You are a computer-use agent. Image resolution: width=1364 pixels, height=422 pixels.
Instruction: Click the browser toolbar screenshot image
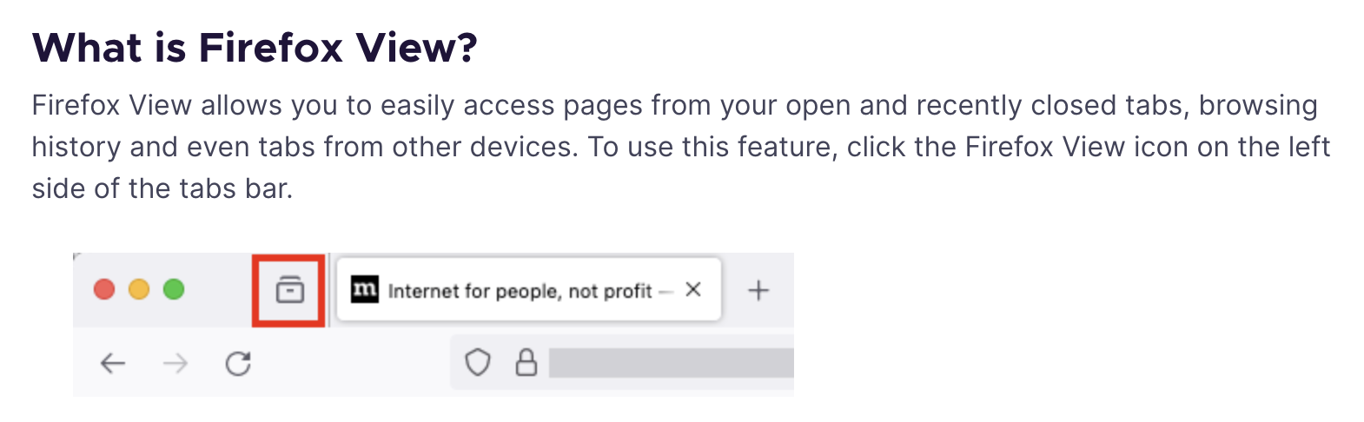pos(434,325)
